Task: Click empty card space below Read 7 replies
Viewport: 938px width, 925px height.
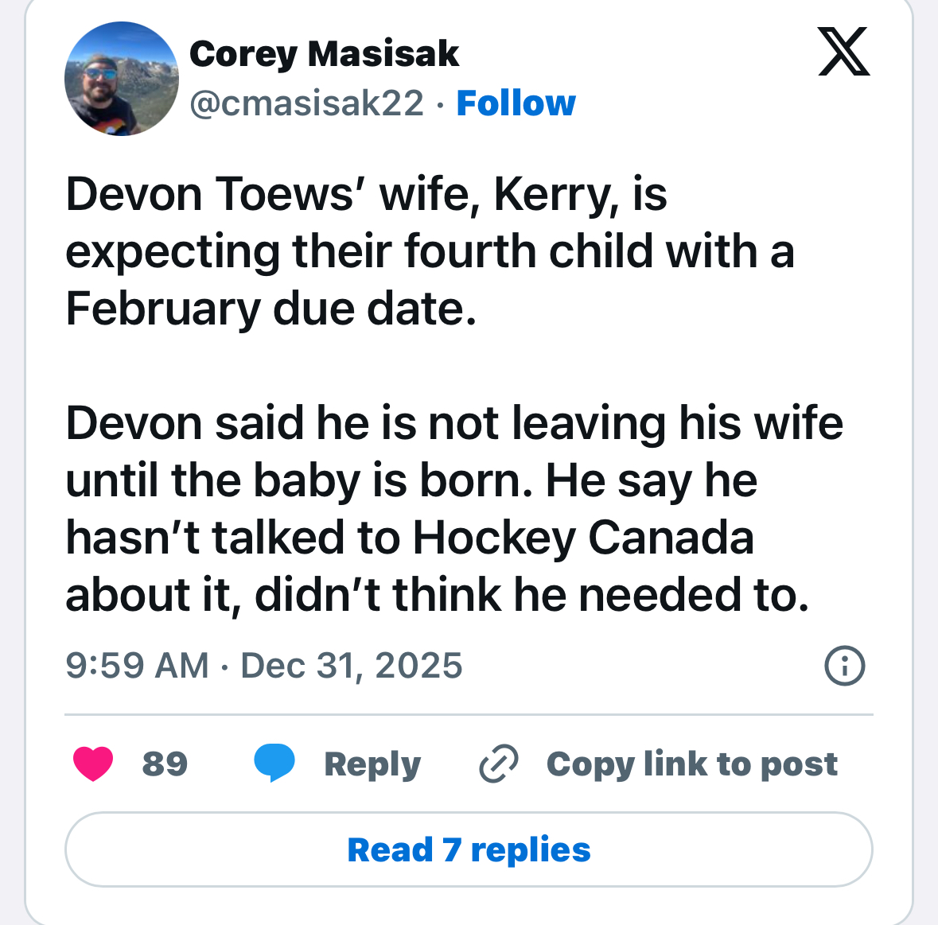Action: pos(469,904)
